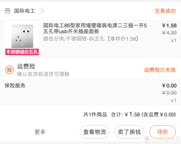The image size is (181, 144).
Task: Tap the orange 评价 button
Action: 162,132
